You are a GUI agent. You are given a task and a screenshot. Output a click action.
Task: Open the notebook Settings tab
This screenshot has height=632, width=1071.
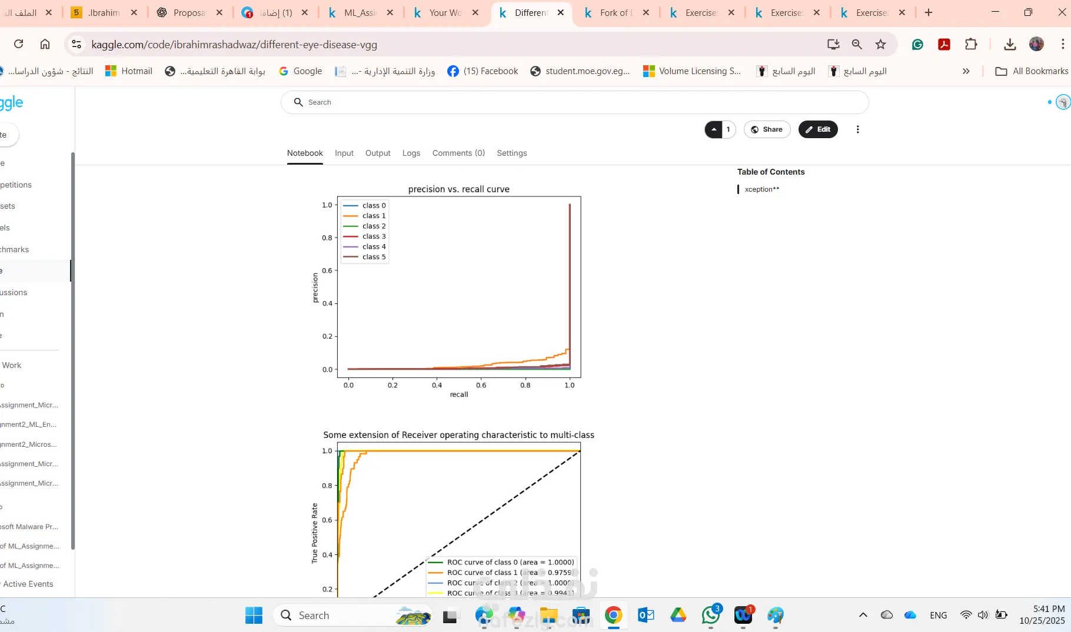512,153
